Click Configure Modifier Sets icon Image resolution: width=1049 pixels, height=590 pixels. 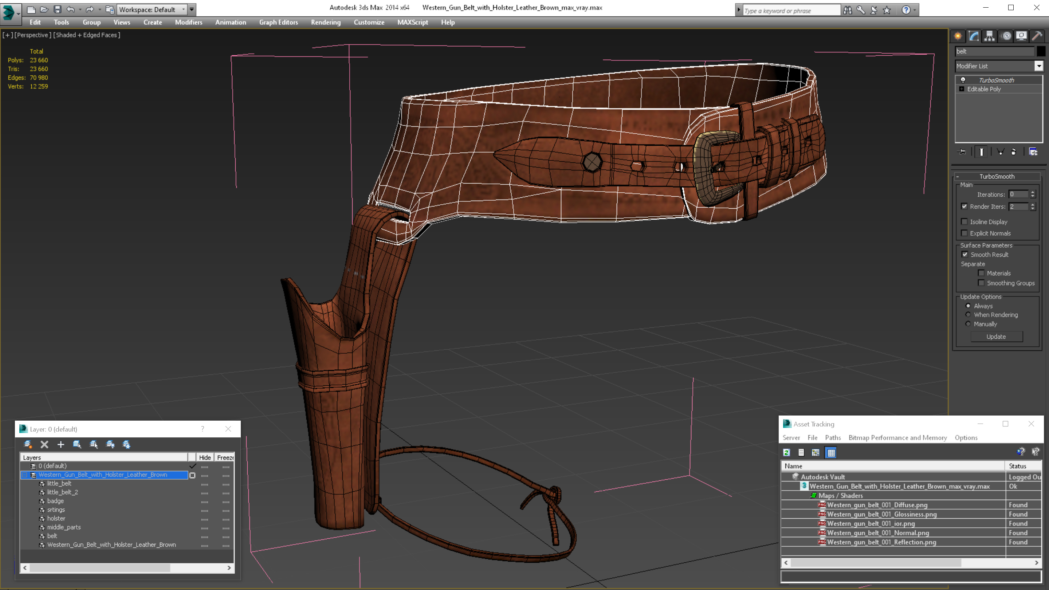click(1033, 152)
